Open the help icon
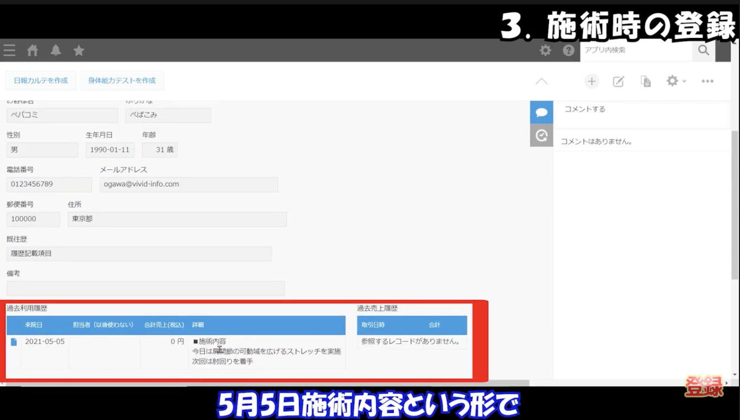740x420 pixels. pyautogui.click(x=568, y=50)
